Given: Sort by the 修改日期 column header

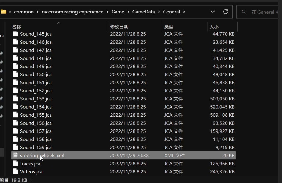Looking at the screenshot, I should pyautogui.click(x=119, y=27).
